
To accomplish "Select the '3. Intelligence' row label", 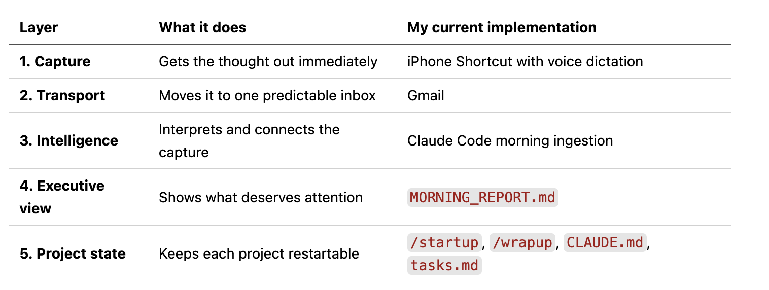I will pos(69,141).
